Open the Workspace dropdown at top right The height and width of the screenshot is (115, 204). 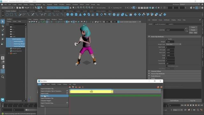point(190,4)
